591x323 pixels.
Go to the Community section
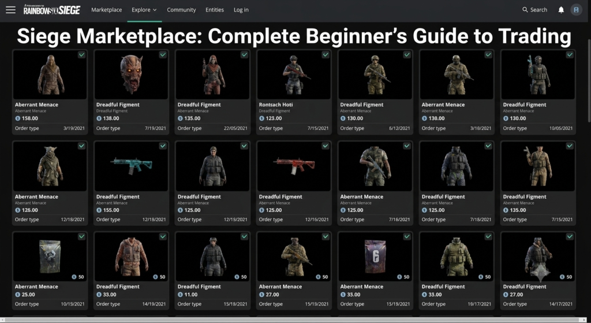pyautogui.click(x=181, y=10)
